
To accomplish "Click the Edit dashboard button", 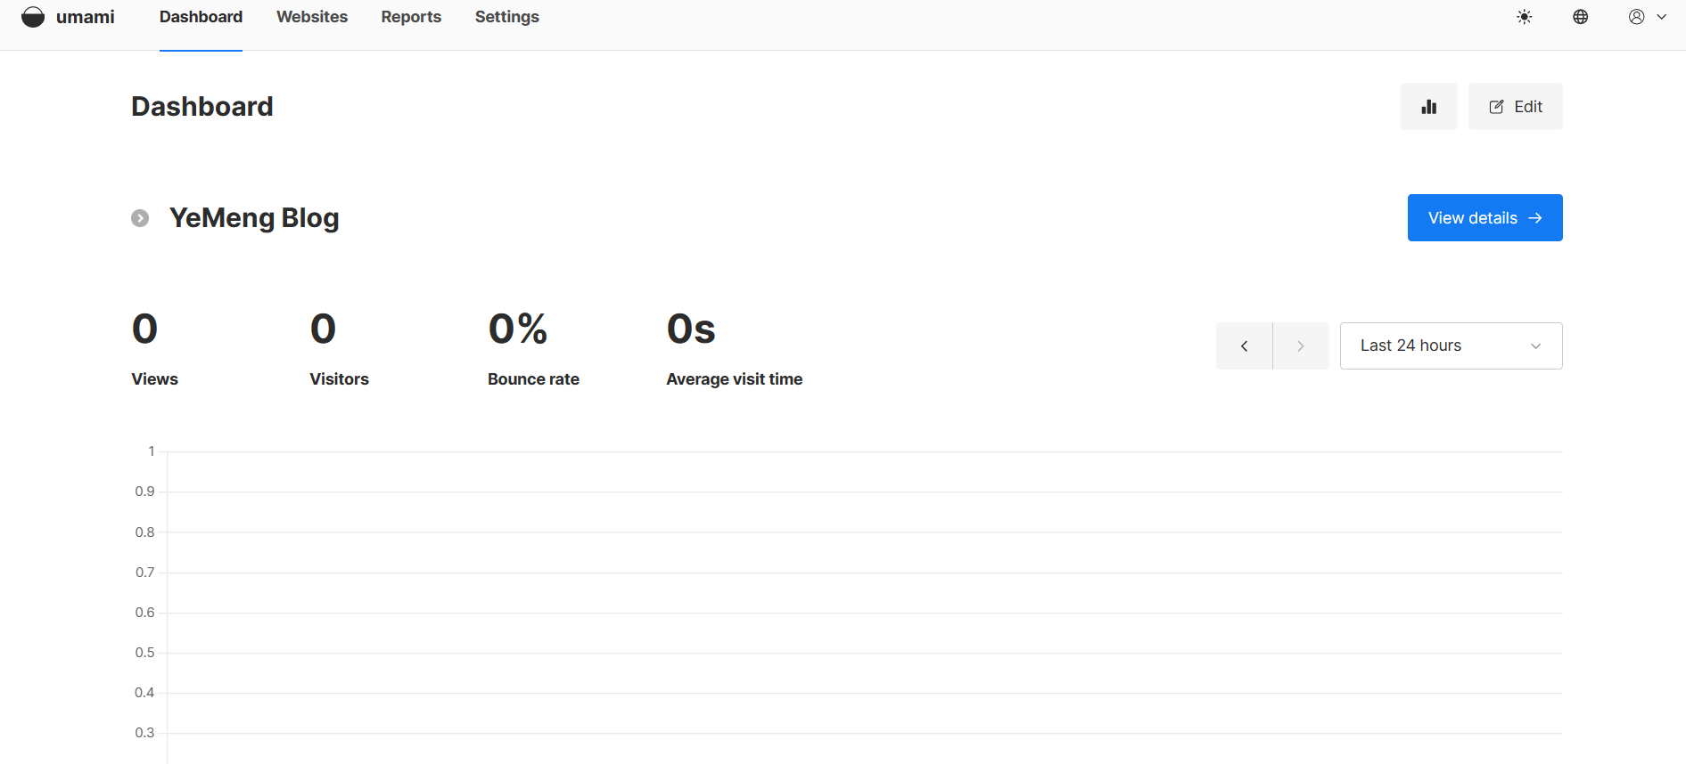I will pos(1515,107).
